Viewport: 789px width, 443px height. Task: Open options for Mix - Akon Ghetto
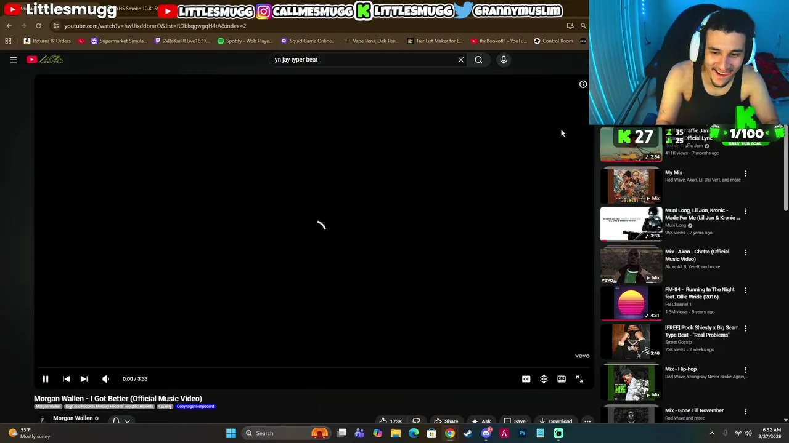(x=745, y=252)
